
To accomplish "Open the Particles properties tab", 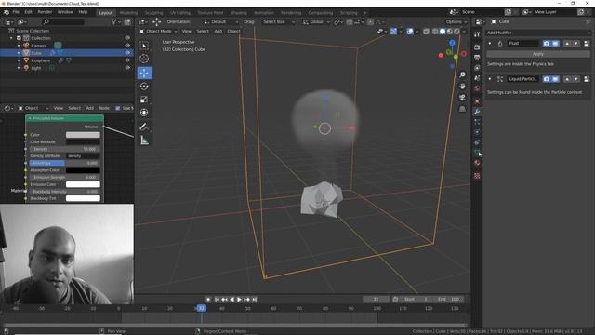I will [477, 122].
